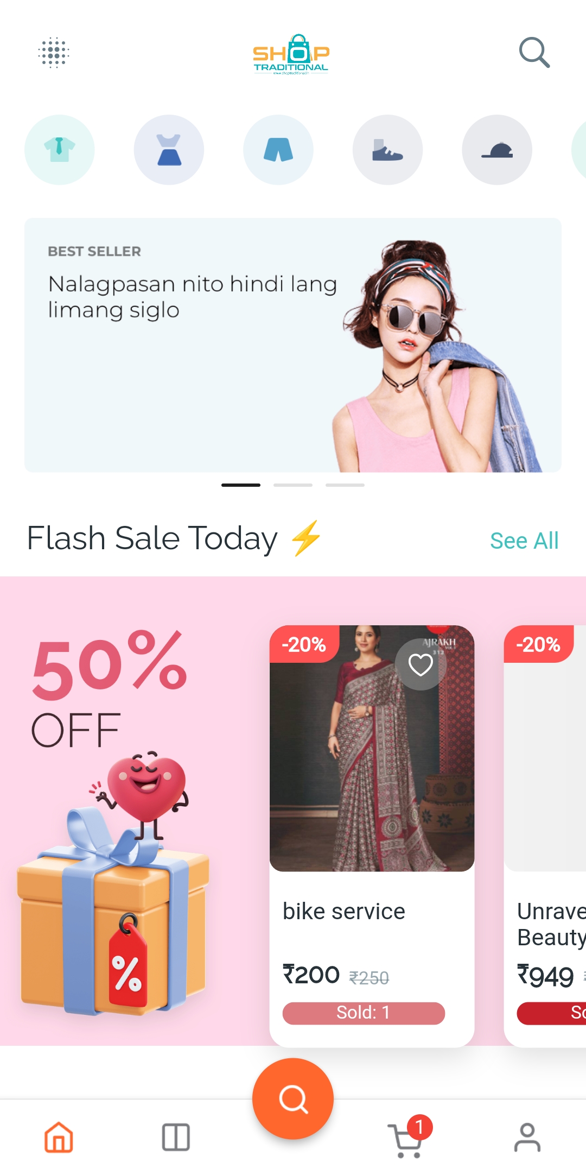Viewport: 586px width, 1174px height.
Task: Go to Home tab in bottom bar
Action: (59, 1137)
